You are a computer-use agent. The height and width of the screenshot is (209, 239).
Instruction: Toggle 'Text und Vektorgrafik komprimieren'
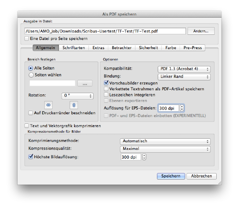pyautogui.click(x=27, y=126)
